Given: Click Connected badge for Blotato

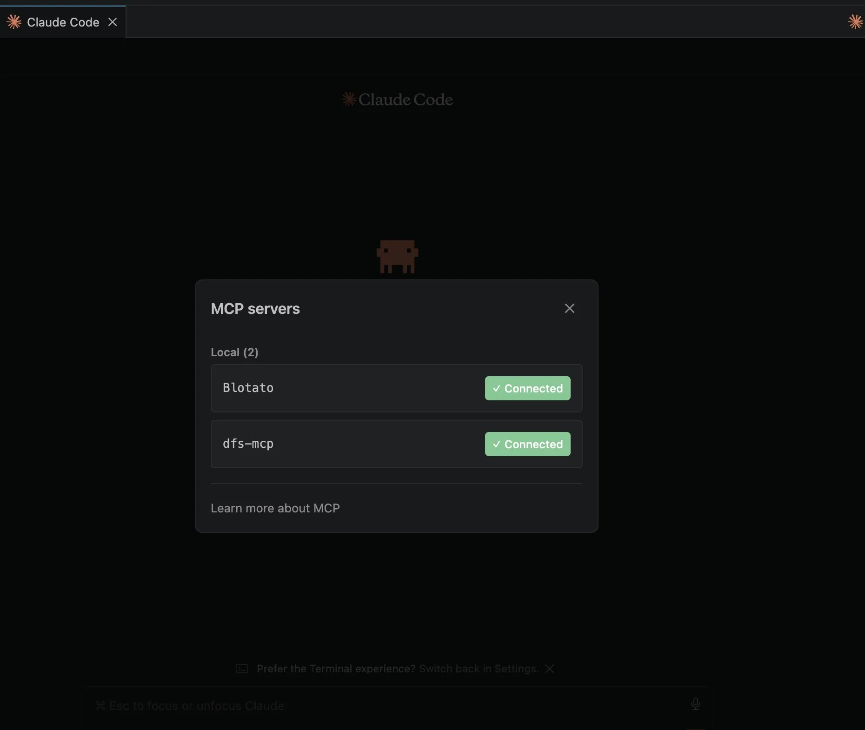Looking at the screenshot, I should coord(527,388).
